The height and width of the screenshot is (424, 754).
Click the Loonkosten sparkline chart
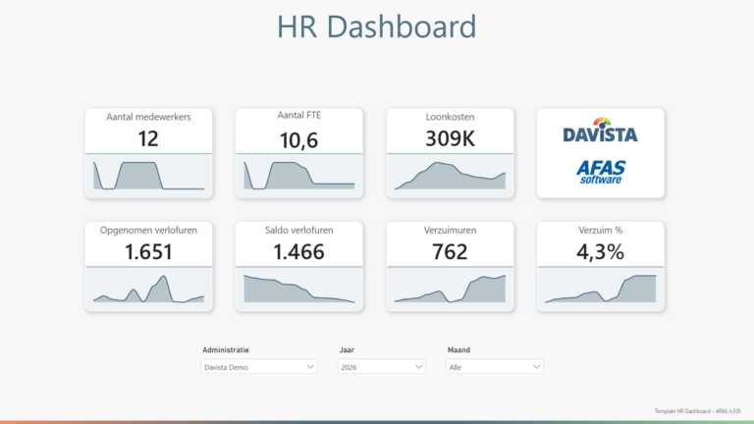tap(450, 176)
